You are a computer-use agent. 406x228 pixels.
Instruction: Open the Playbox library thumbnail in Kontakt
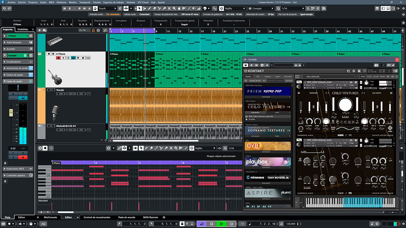click(268, 162)
